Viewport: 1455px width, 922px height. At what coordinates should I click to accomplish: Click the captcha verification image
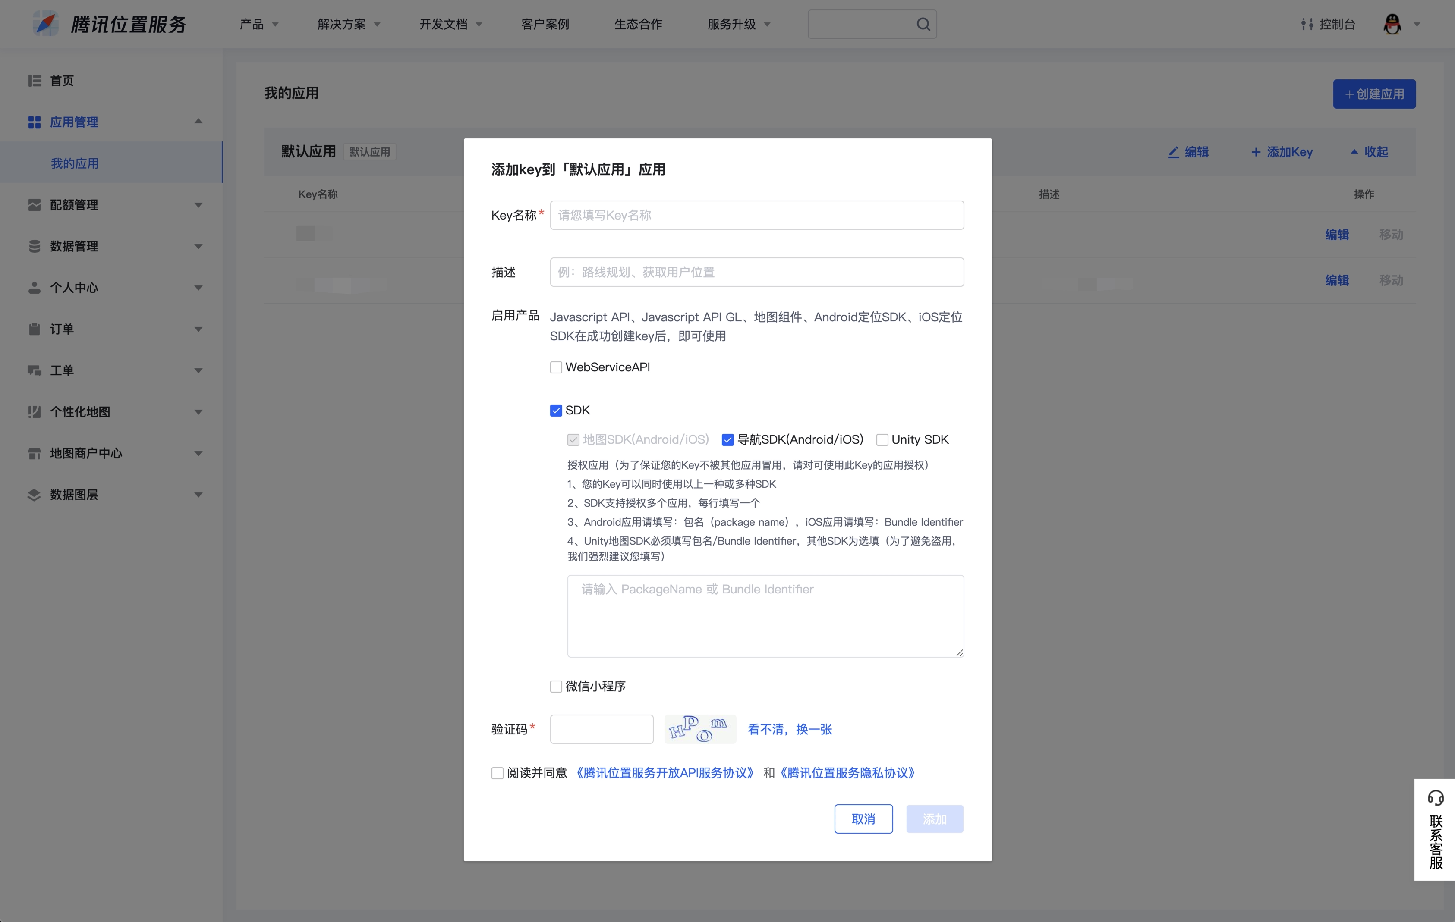tap(700, 729)
